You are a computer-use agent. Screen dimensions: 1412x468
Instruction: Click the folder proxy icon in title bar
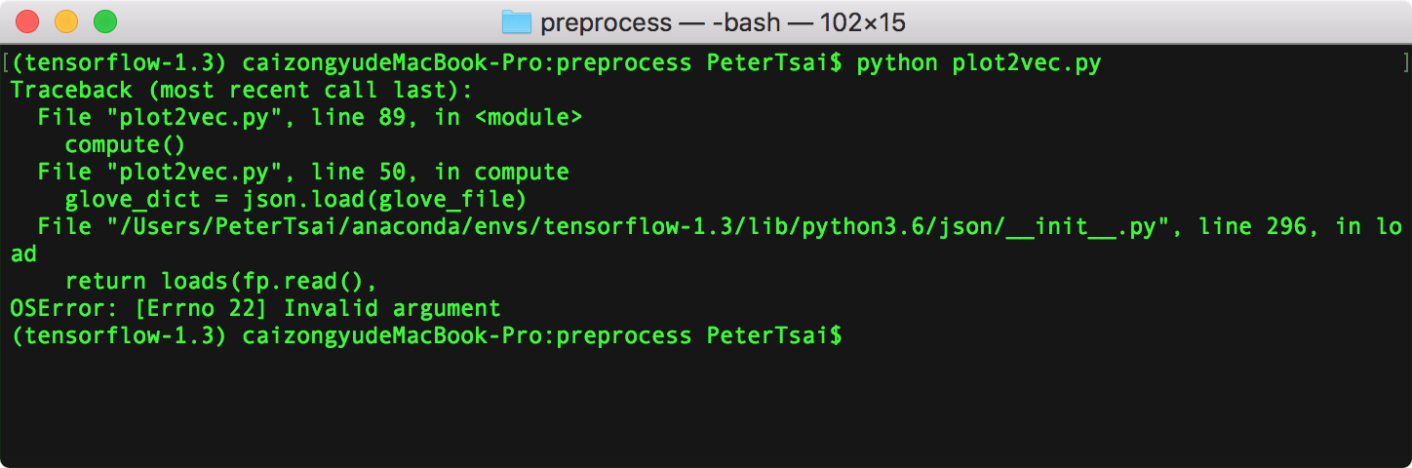point(516,21)
